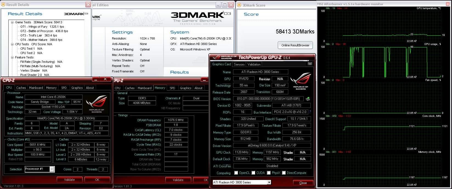452x189 pixels.
Task: Click the Close button in GPU-Z
Action: coord(303,183)
